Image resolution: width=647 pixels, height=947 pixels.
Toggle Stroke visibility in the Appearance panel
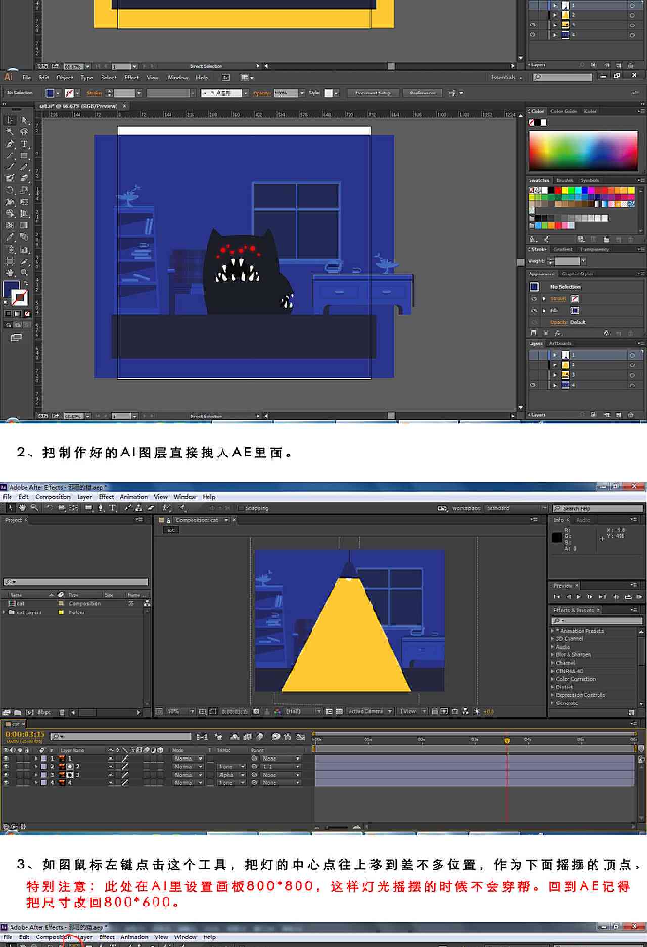[x=534, y=299]
